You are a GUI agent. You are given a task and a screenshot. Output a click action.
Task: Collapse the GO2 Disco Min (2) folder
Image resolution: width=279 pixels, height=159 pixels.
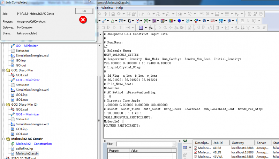pyautogui.click(x=4, y=105)
